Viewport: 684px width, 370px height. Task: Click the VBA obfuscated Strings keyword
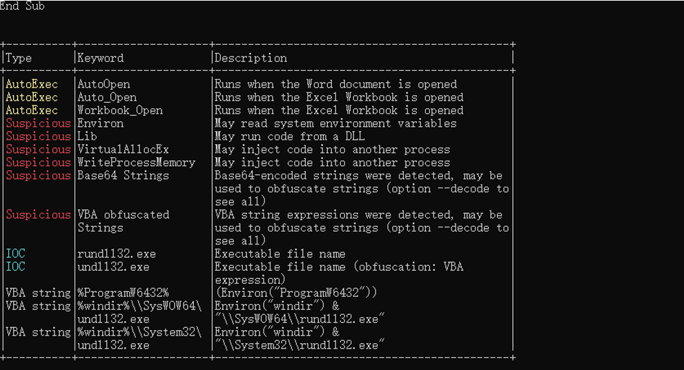click(x=123, y=221)
